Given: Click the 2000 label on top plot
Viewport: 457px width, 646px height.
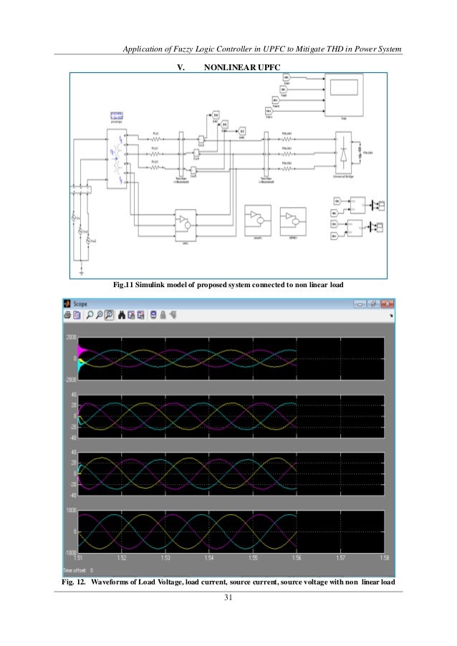Looking at the screenshot, I should (x=71, y=337).
